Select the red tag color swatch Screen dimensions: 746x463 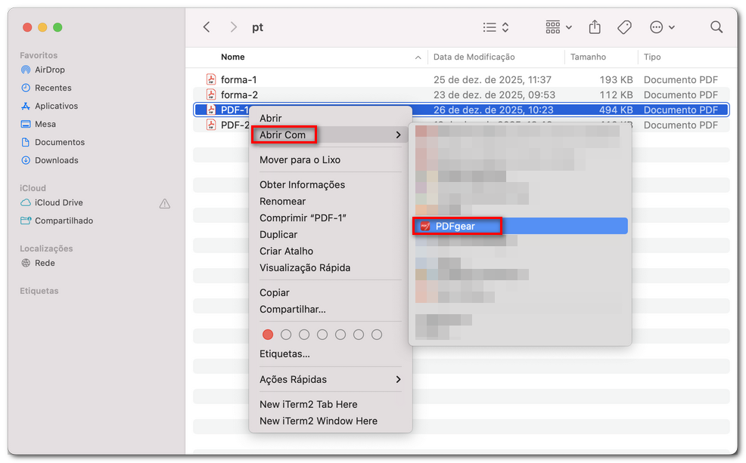click(268, 334)
